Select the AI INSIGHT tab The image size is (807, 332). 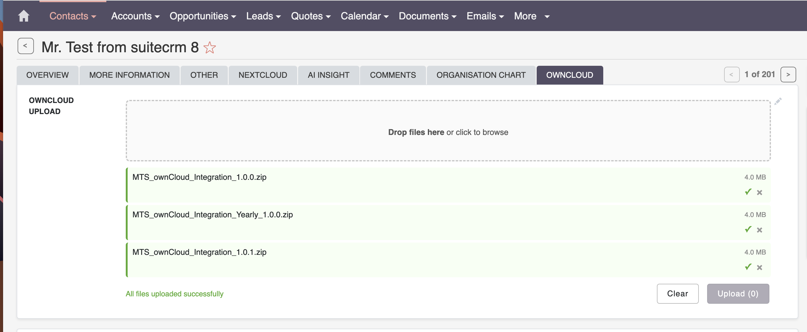pos(328,75)
